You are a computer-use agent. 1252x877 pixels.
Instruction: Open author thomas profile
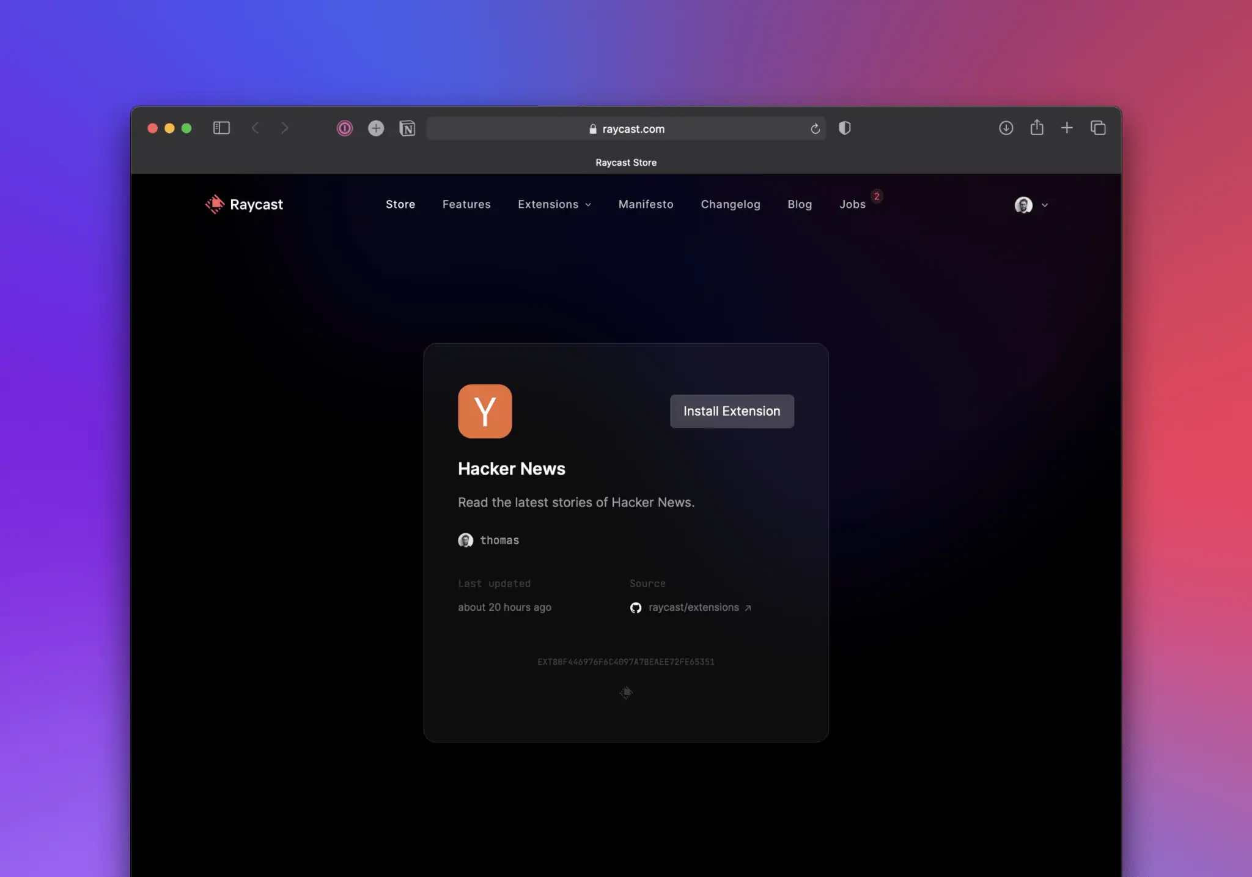click(x=499, y=540)
